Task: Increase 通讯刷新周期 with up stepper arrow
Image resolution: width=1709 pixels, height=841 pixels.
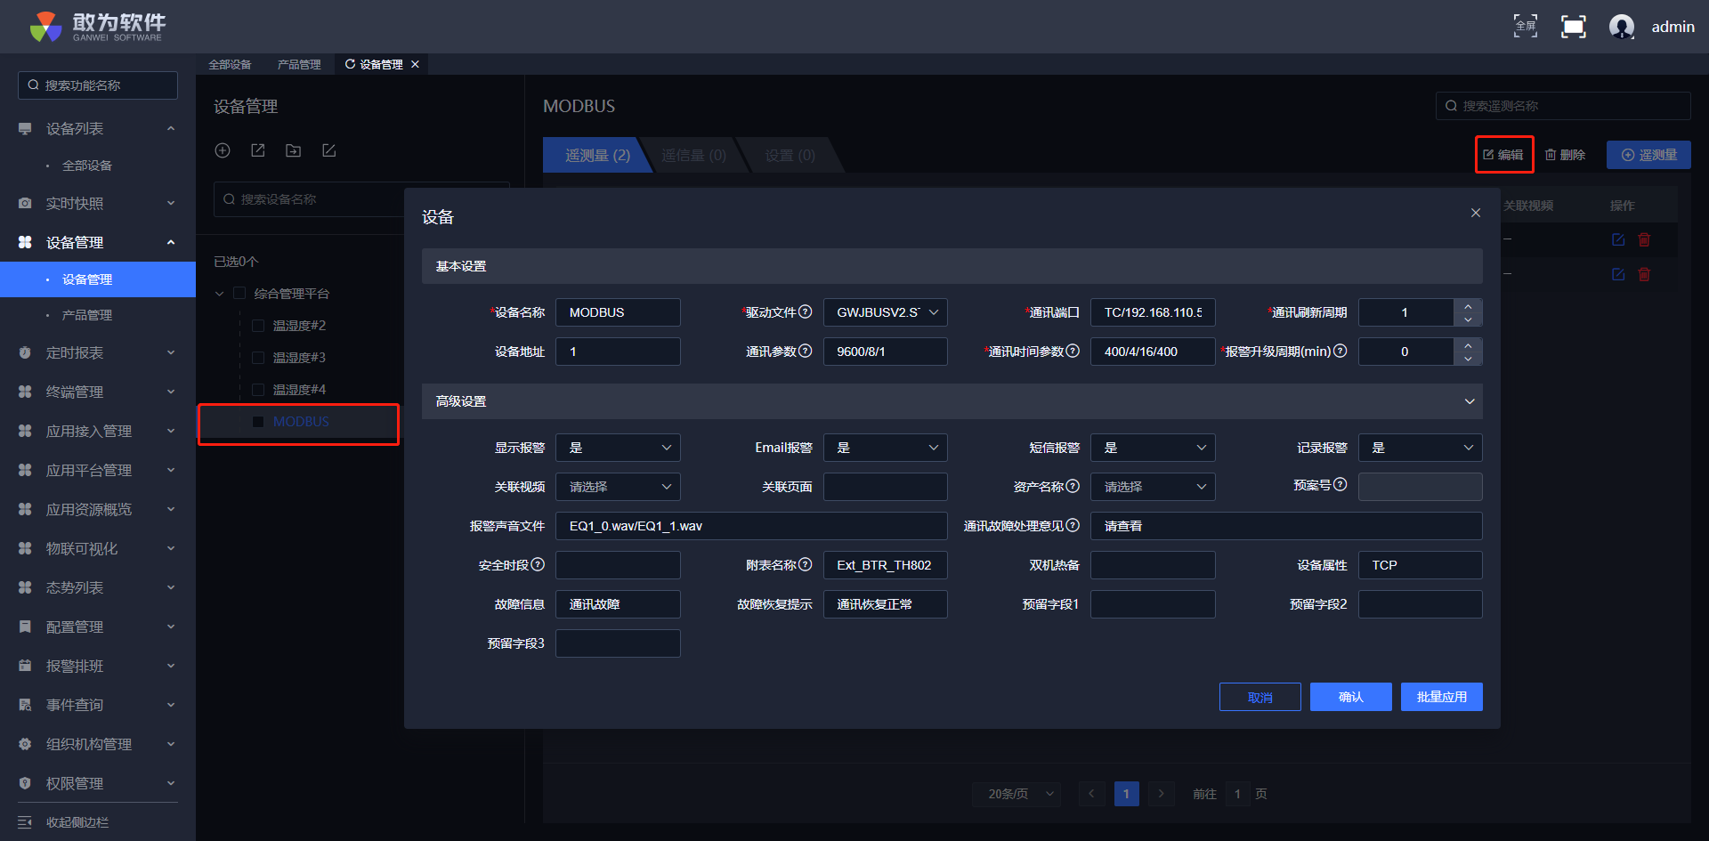Action: click(1468, 306)
